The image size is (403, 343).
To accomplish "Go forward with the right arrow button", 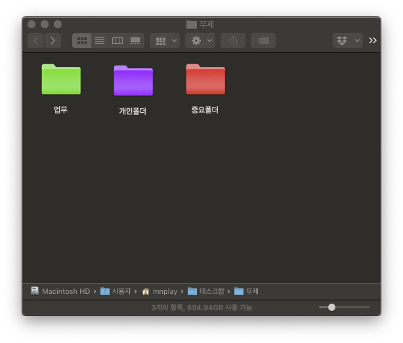I will (x=53, y=41).
